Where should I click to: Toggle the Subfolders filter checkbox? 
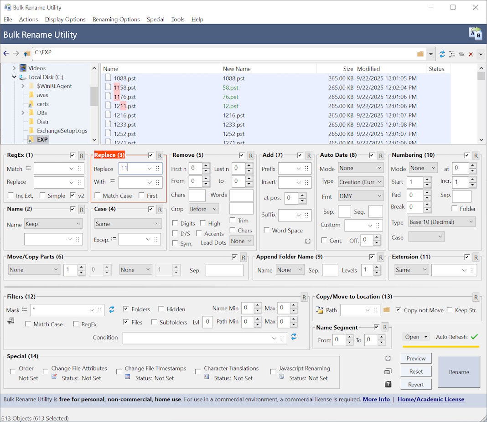(155, 322)
